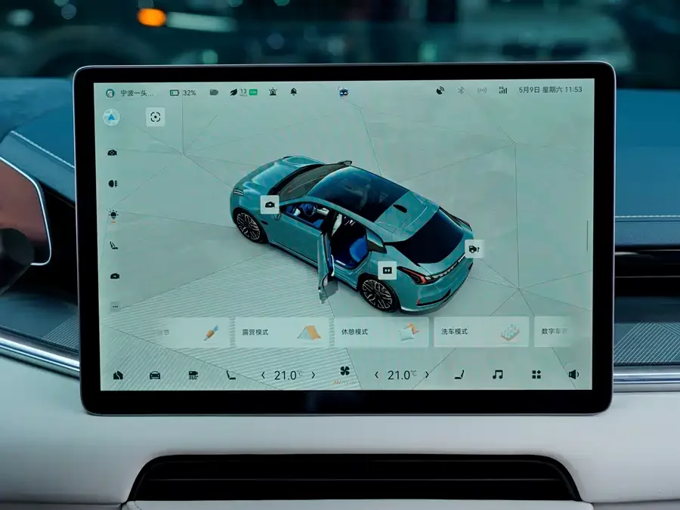680x510 pixels.
Task: Open the cellular signal bars icon
Action: (502, 90)
